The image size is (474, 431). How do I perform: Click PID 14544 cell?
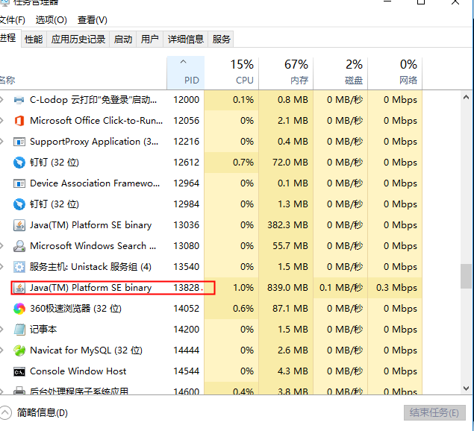pyautogui.click(x=186, y=371)
